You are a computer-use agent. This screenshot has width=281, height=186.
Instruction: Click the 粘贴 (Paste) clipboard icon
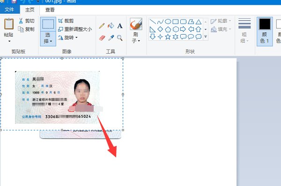pyautogui.click(x=9, y=24)
